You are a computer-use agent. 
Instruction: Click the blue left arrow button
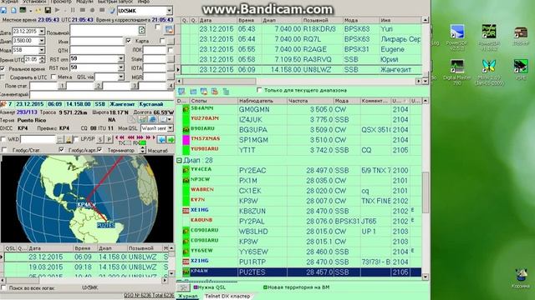pyautogui.click(x=161, y=139)
